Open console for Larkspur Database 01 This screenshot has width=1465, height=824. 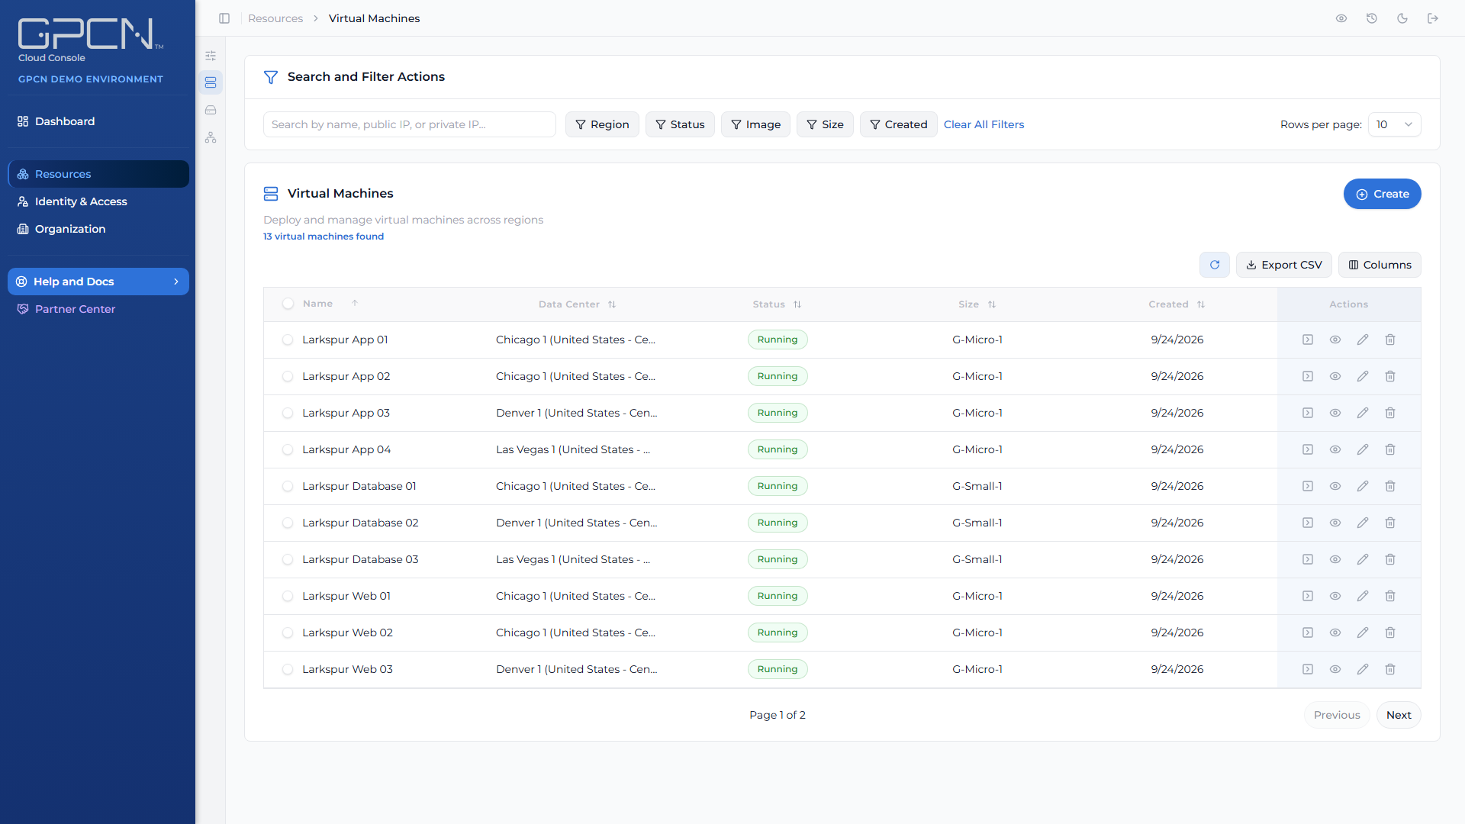(1308, 486)
